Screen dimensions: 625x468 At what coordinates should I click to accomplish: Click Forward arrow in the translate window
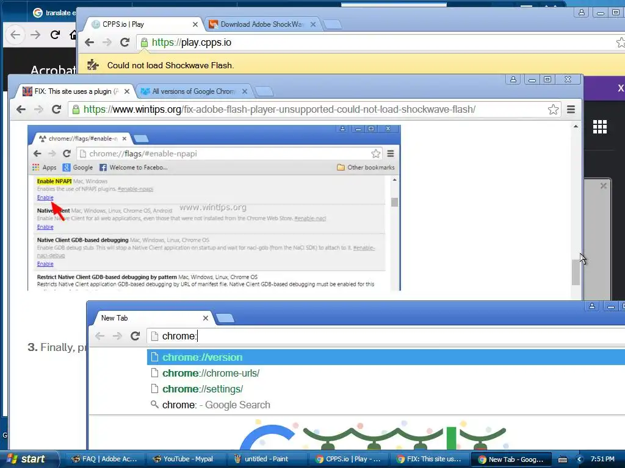coord(35,35)
